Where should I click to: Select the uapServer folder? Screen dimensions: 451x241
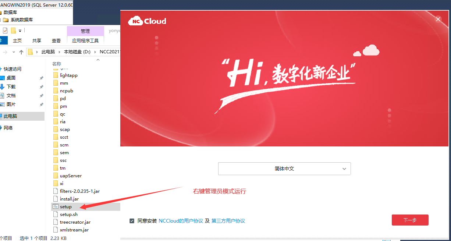click(x=71, y=176)
